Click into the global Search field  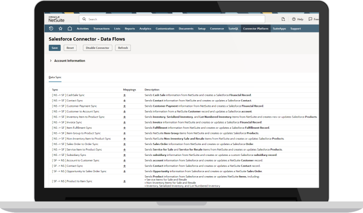coord(172,19)
